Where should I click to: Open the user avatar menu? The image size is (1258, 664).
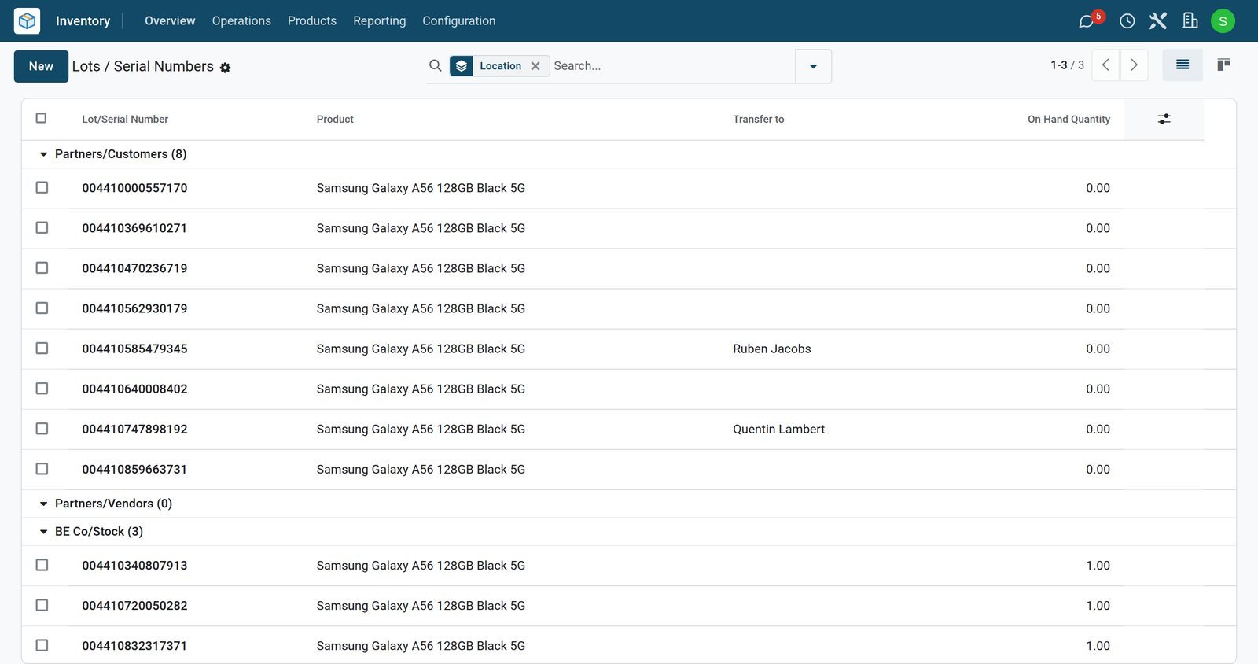1223,21
